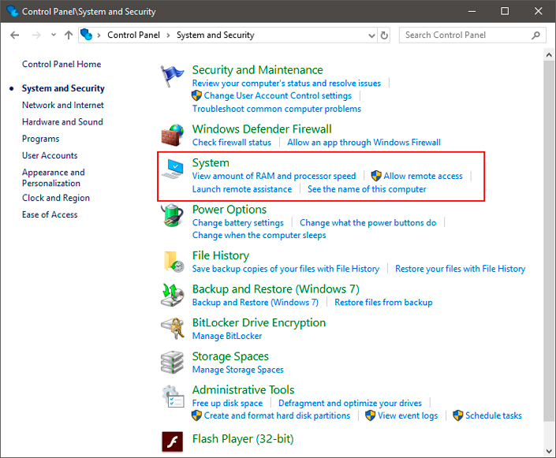
Task: Click the BitLocker padlock drive icon
Action: pos(173,329)
